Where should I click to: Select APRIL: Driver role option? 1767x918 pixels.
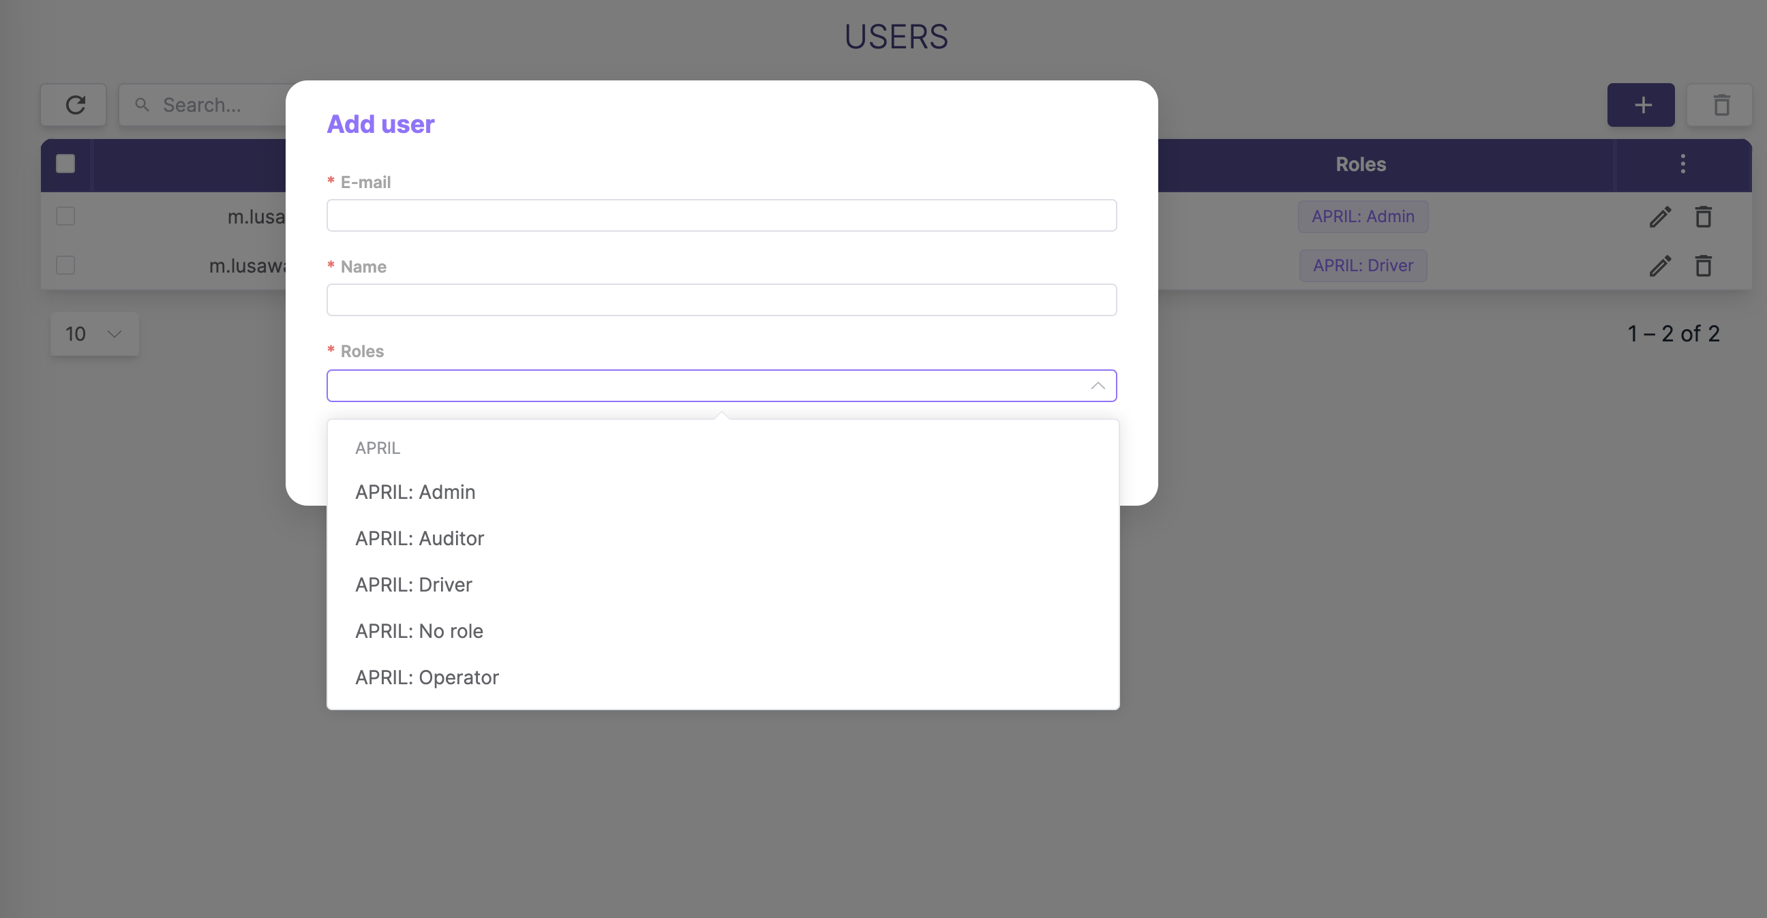(x=723, y=585)
